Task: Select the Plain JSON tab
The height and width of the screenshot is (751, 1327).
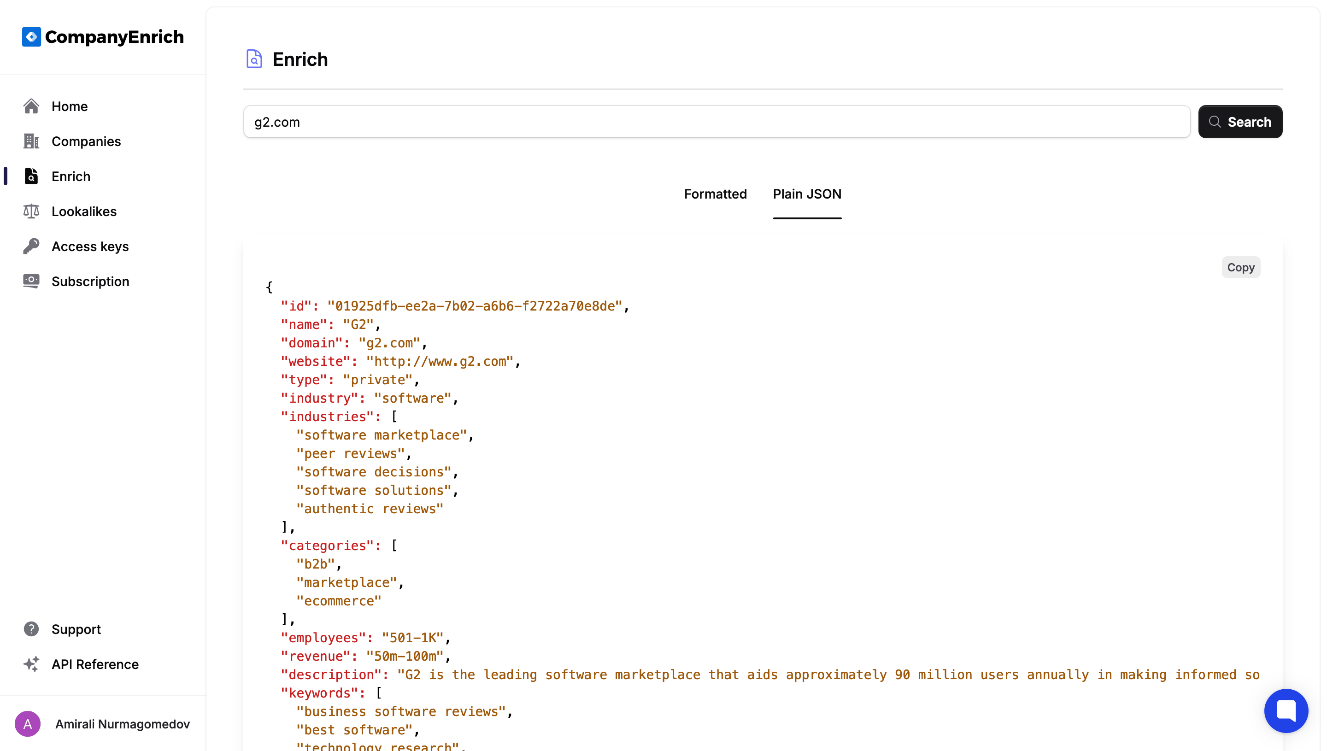Action: tap(807, 194)
